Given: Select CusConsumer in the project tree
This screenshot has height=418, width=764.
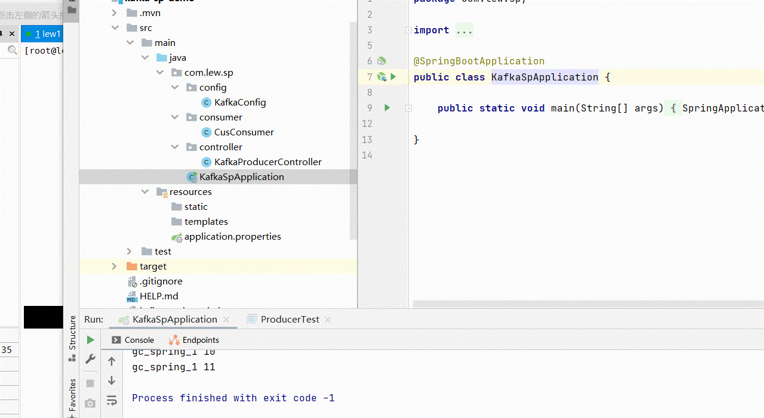Looking at the screenshot, I should pos(244,132).
